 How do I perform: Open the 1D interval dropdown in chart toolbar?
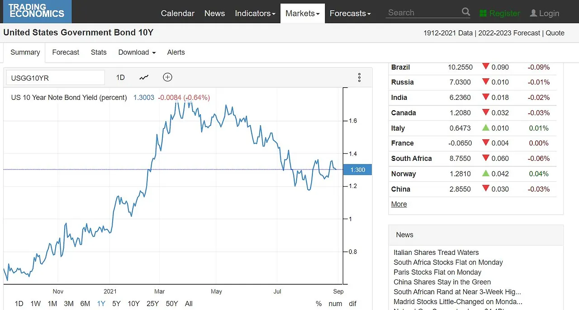120,77
